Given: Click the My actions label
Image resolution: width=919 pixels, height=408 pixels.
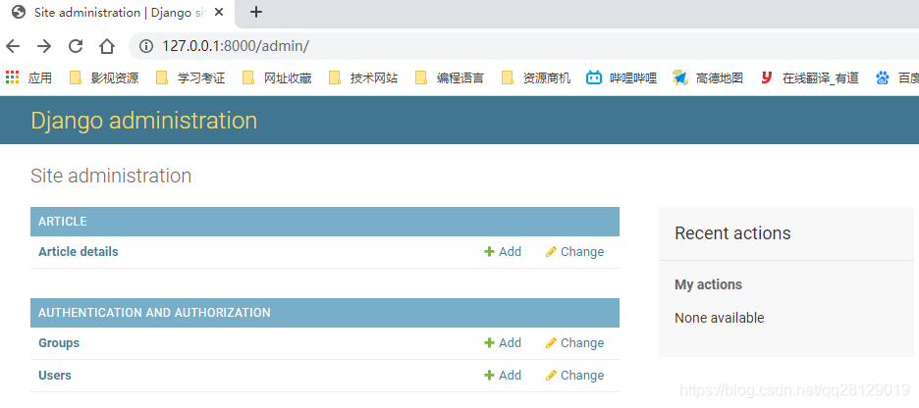Looking at the screenshot, I should [x=708, y=285].
